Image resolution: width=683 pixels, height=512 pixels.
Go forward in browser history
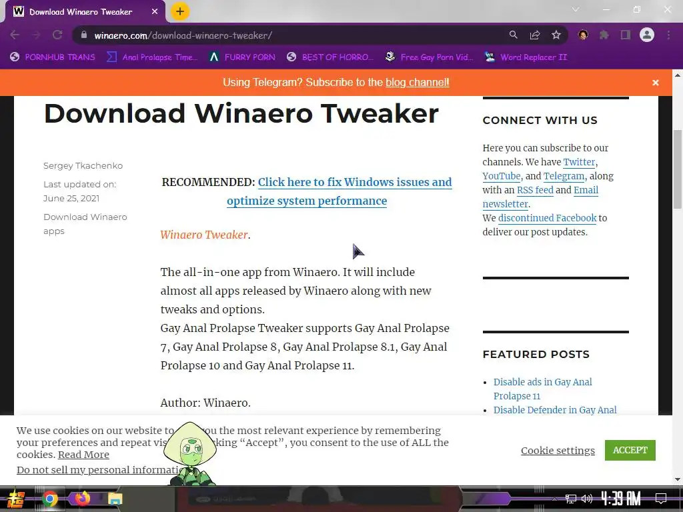tap(36, 35)
